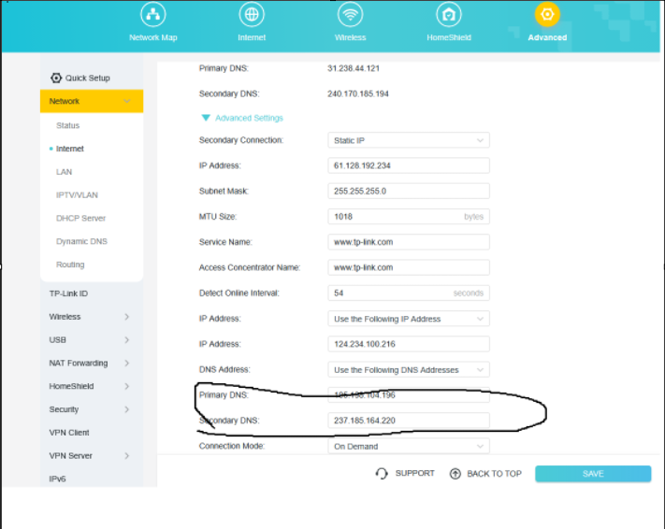The image size is (665, 529).
Task: Click the Advanced Settings link text
Action: click(x=249, y=118)
